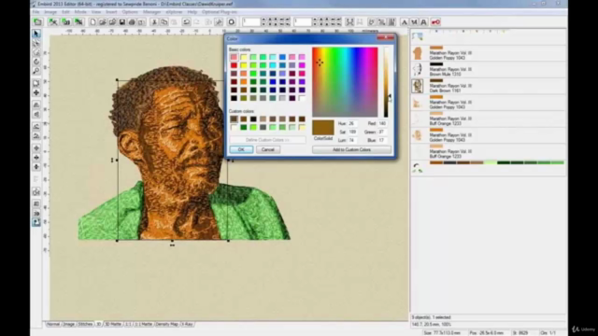The width and height of the screenshot is (598, 336).
Task: Open the Edit menu
Action: [x=65, y=12]
